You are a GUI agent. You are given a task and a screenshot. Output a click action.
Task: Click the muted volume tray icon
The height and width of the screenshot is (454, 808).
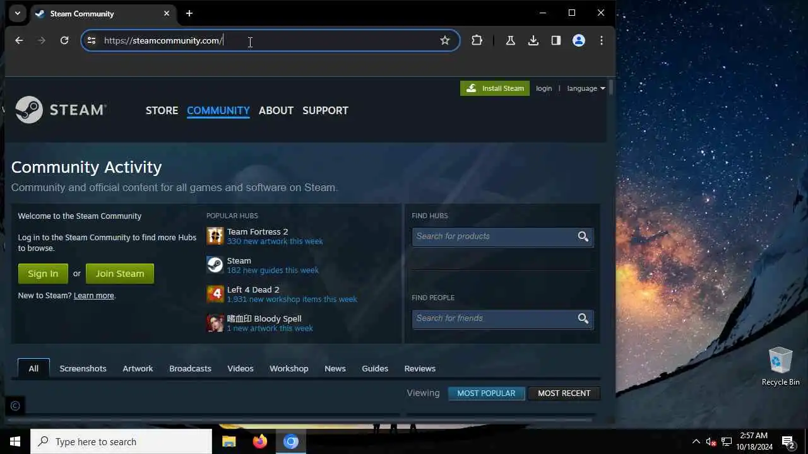711,441
